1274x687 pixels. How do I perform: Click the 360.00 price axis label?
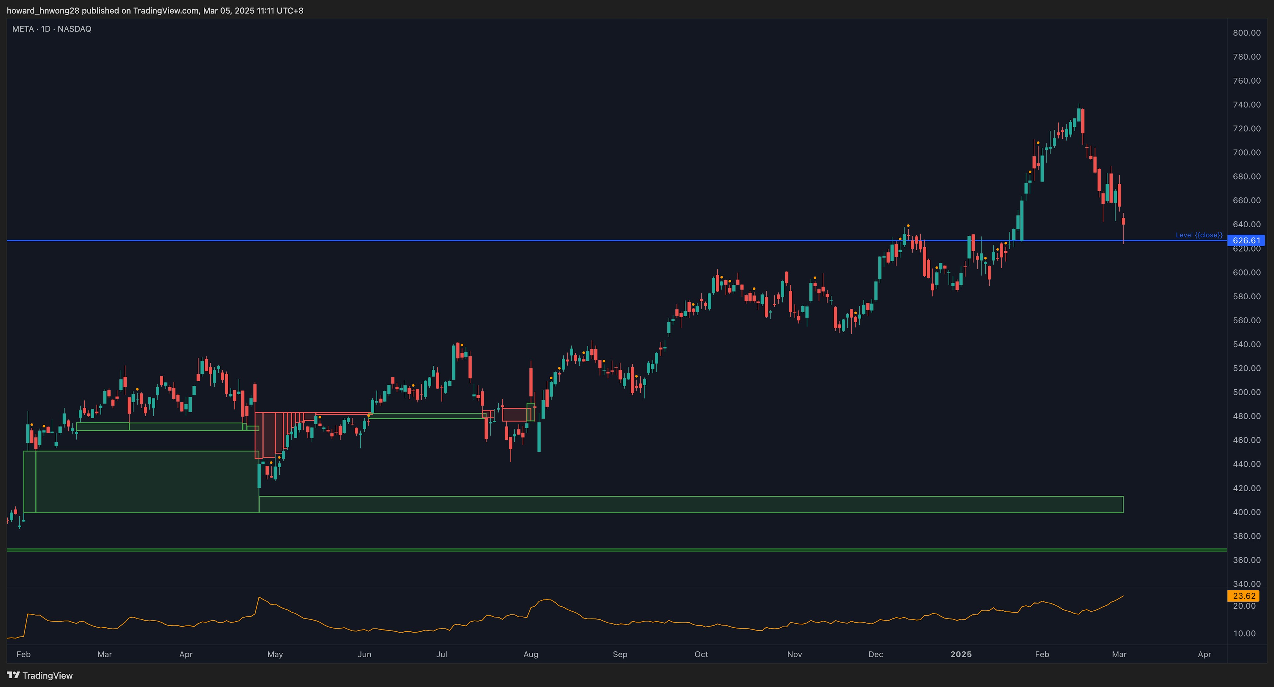1247,560
